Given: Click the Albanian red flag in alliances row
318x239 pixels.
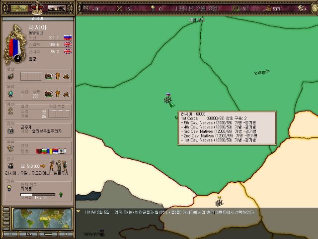Looking at the screenshot, I should (39, 151).
